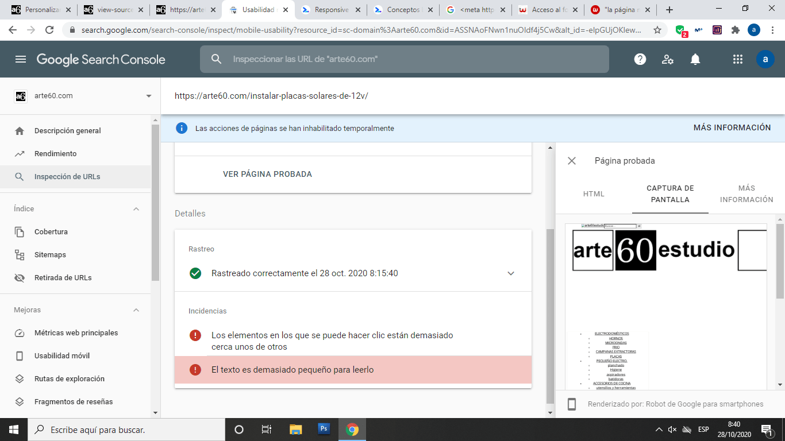This screenshot has width=785, height=441.
Task: Open the Help question mark icon
Action: point(640,59)
